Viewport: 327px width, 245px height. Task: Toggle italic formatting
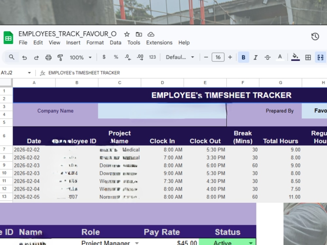point(255,57)
